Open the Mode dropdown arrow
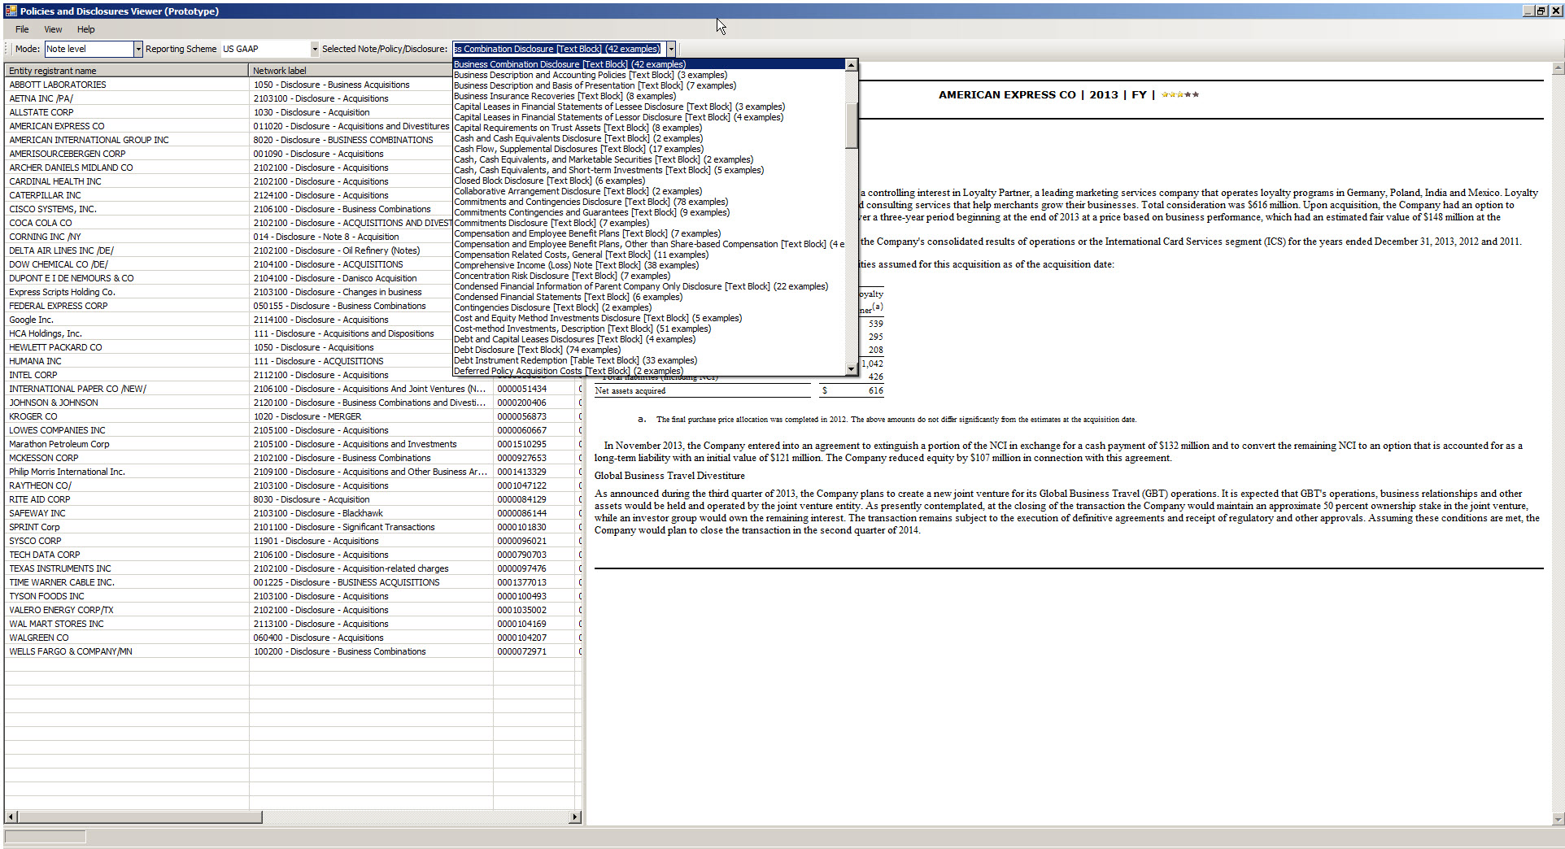Image resolution: width=1565 pixels, height=849 pixels. click(x=138, y=49)
